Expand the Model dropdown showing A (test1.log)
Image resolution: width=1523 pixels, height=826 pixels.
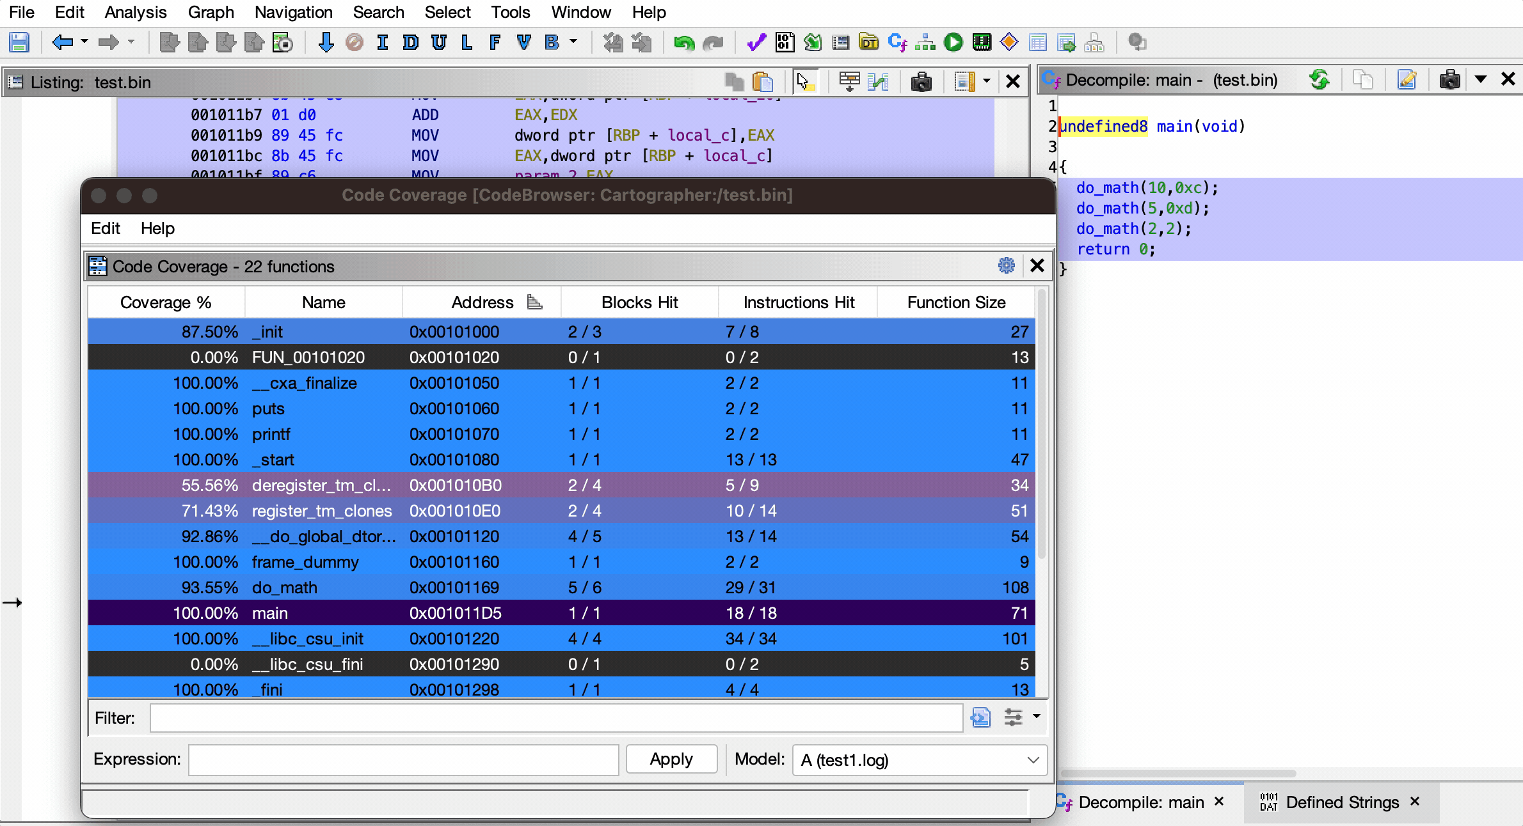(1032, 759)
